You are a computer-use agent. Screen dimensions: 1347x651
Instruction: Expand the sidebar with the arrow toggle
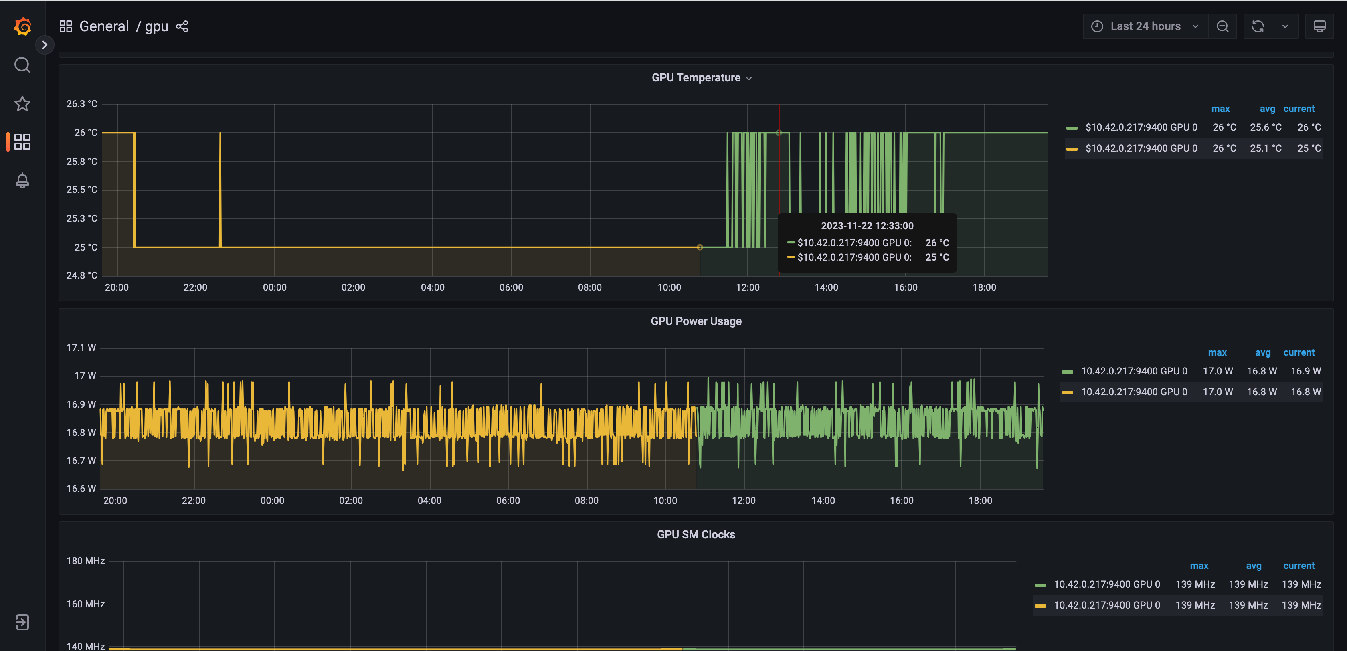pos(45,45)
